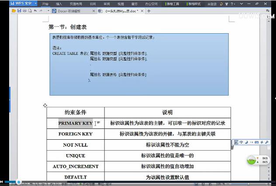Click the double-arrow switch icon in IME bar
Viewport: 276px width, 186px height.
[x=262, y=142]
